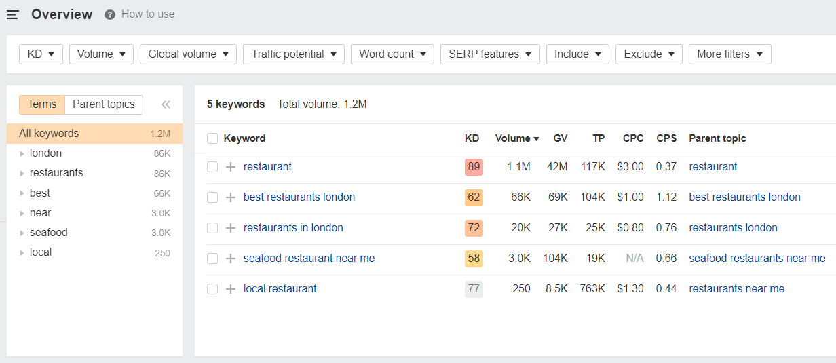The width and height of the screenshot is (836, 363).
Task: Add 'restaurant' keyword using plus icon
Action: coord(231,167)
